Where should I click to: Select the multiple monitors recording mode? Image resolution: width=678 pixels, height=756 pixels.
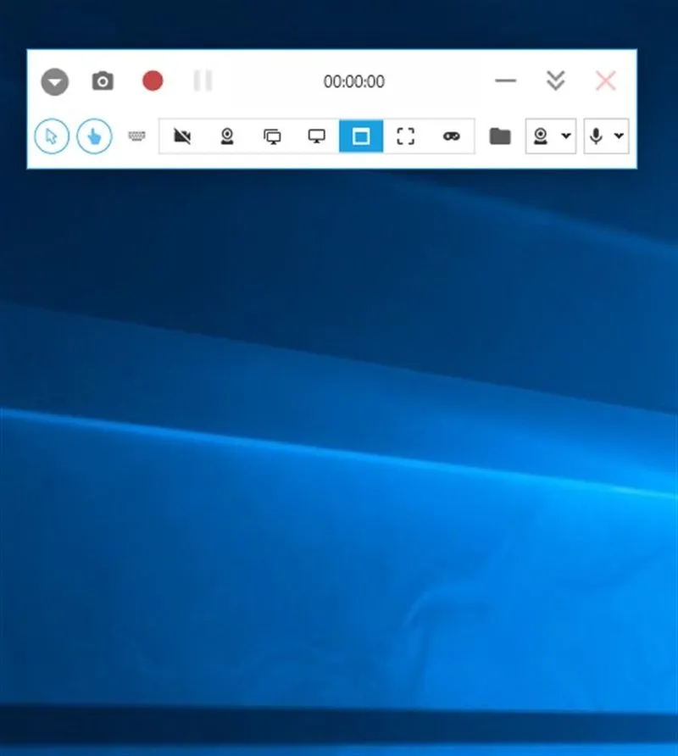point(271,136)
